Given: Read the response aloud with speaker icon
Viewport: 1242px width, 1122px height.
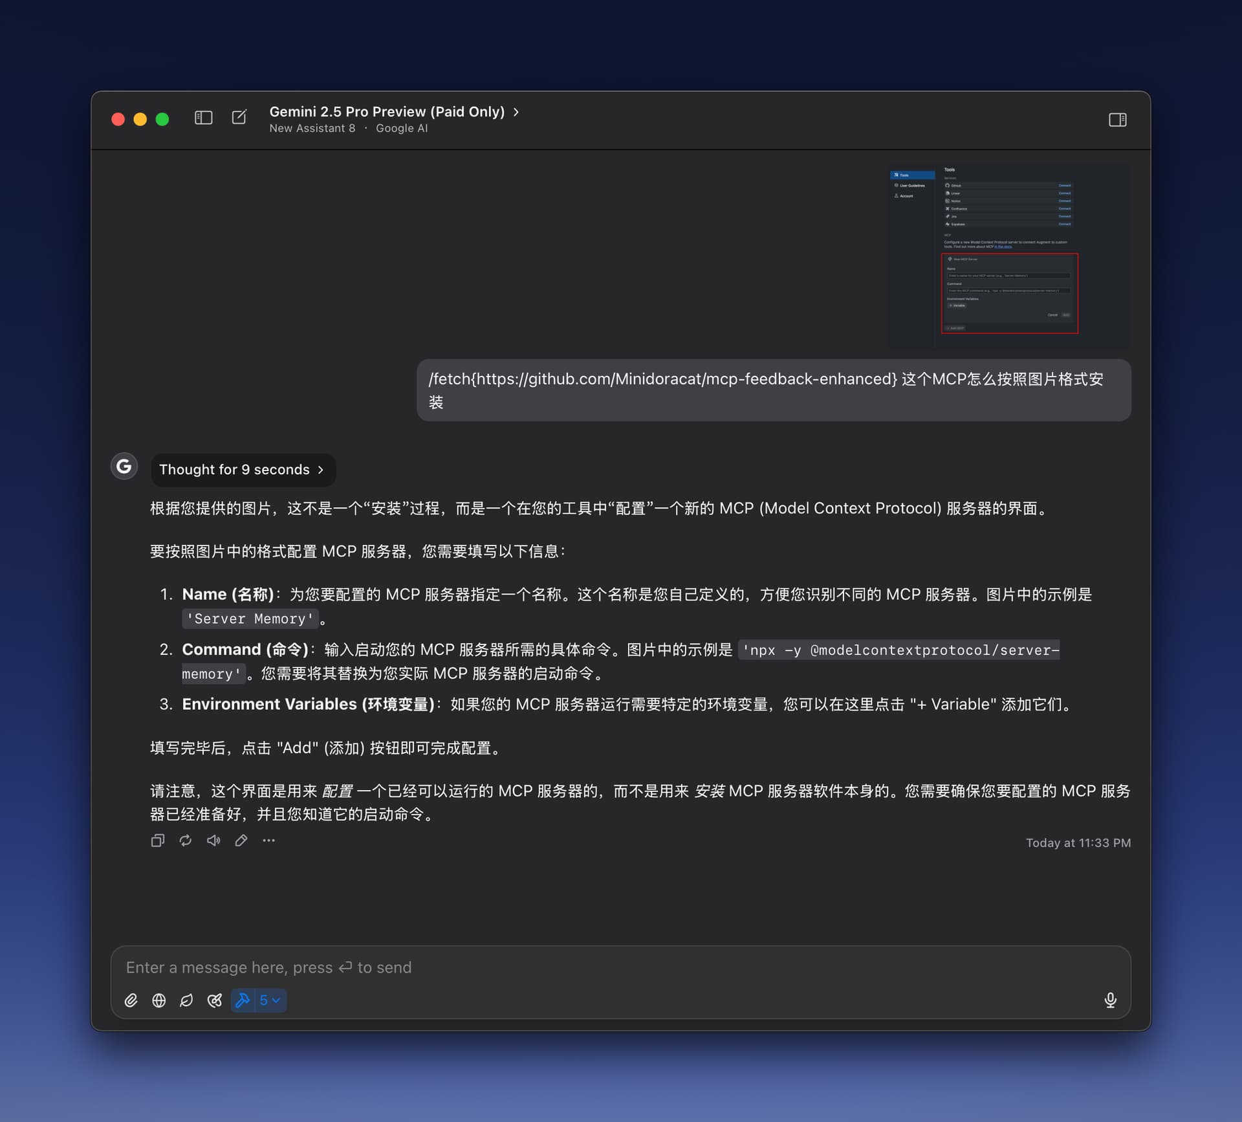Looking at the screenshot, I should pos(213,841).
